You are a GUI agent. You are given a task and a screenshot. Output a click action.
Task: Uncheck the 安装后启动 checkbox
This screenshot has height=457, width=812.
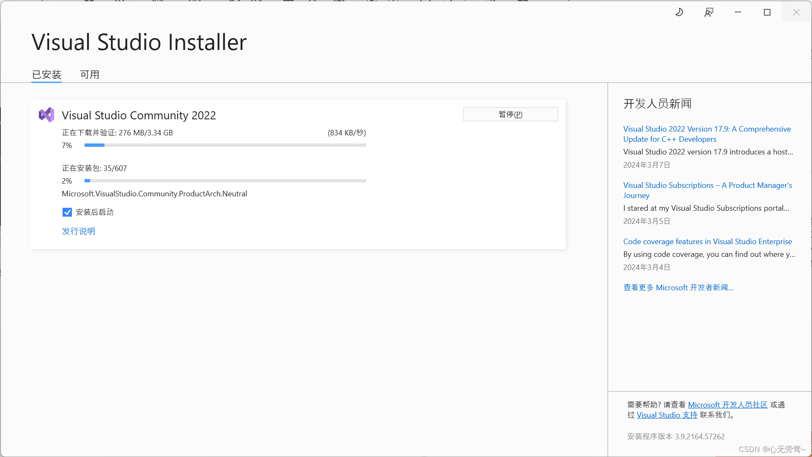coord(67,212)
